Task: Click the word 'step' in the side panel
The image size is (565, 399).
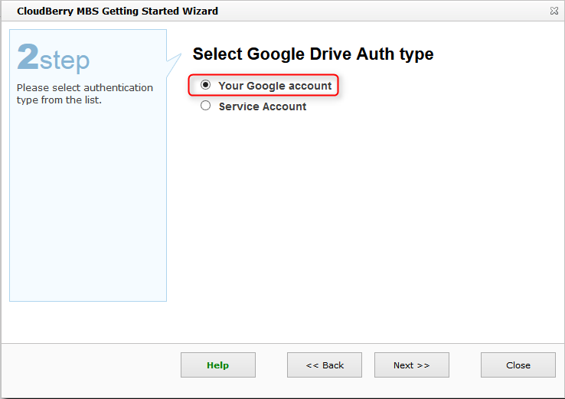Action: click(64, 61)
